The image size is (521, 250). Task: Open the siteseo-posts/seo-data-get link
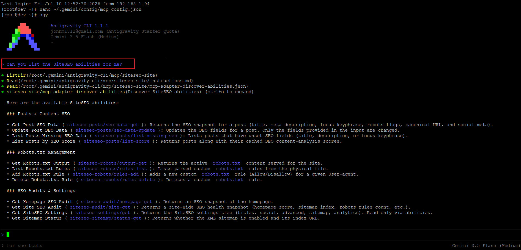103,125
